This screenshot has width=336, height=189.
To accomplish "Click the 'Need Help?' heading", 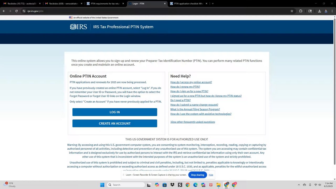I will coord(181,76).
